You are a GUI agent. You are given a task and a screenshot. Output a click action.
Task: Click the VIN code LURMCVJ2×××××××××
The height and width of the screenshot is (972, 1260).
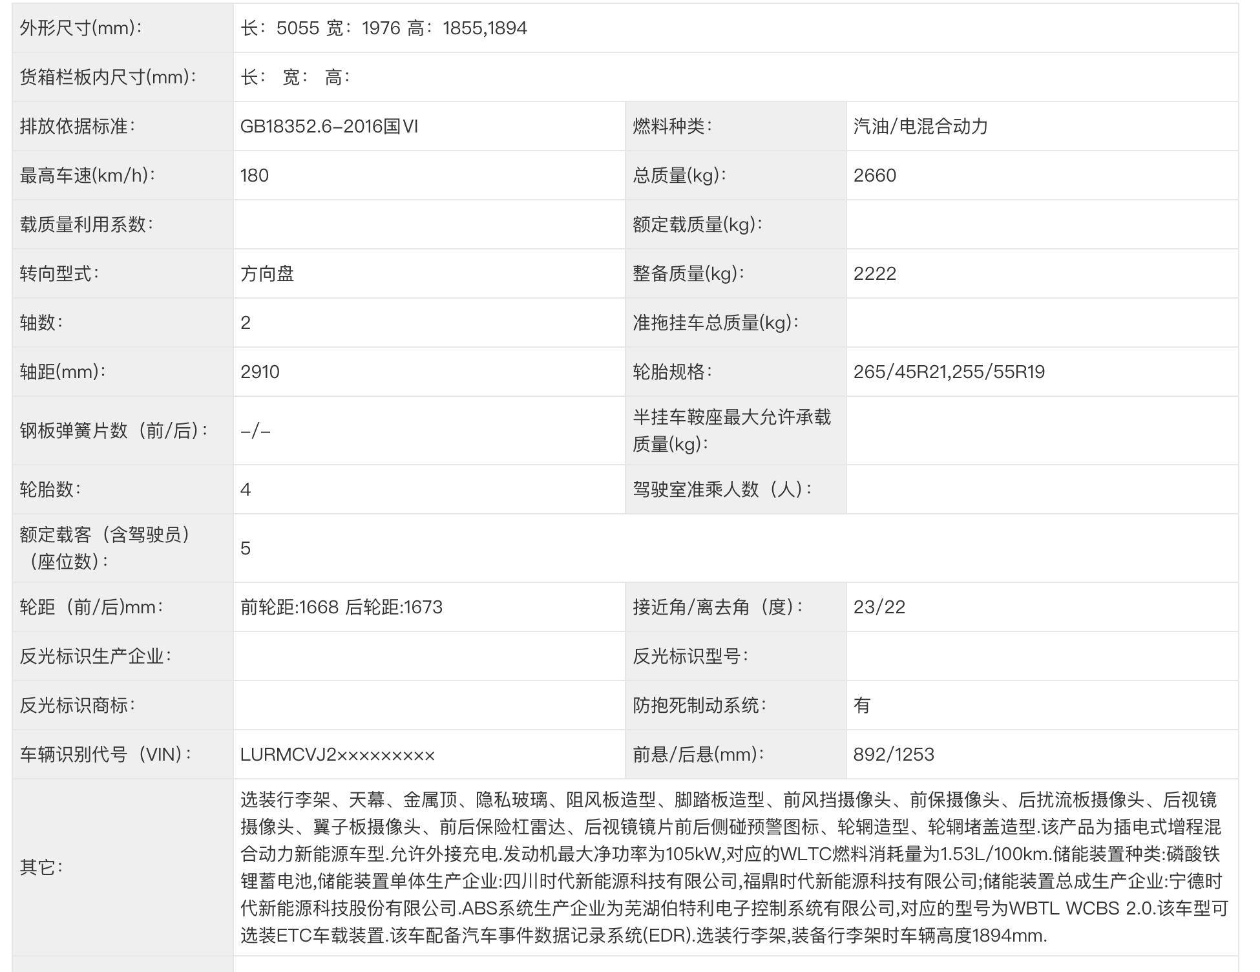[x=337, y=755]
